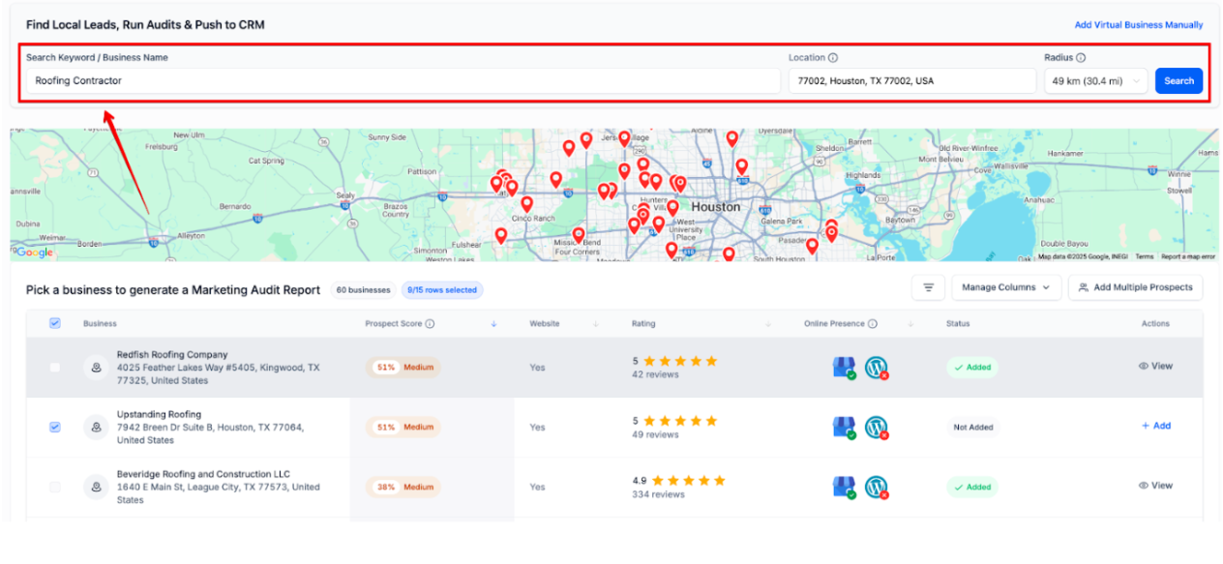This screenshot has width=1223, height=564.
Task: Click the filter icon beside Manage Columns
Action: coord(928,287)
